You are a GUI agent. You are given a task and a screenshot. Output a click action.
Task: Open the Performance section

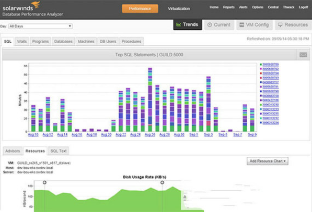click(x=140, y=8)
